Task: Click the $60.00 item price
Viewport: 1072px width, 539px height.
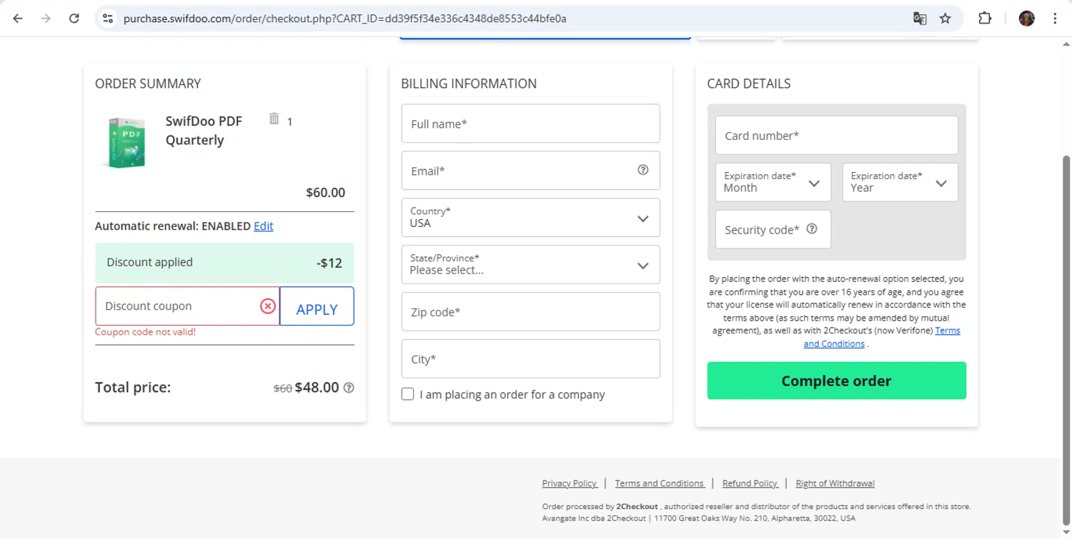Action: [x=325, y=193]
